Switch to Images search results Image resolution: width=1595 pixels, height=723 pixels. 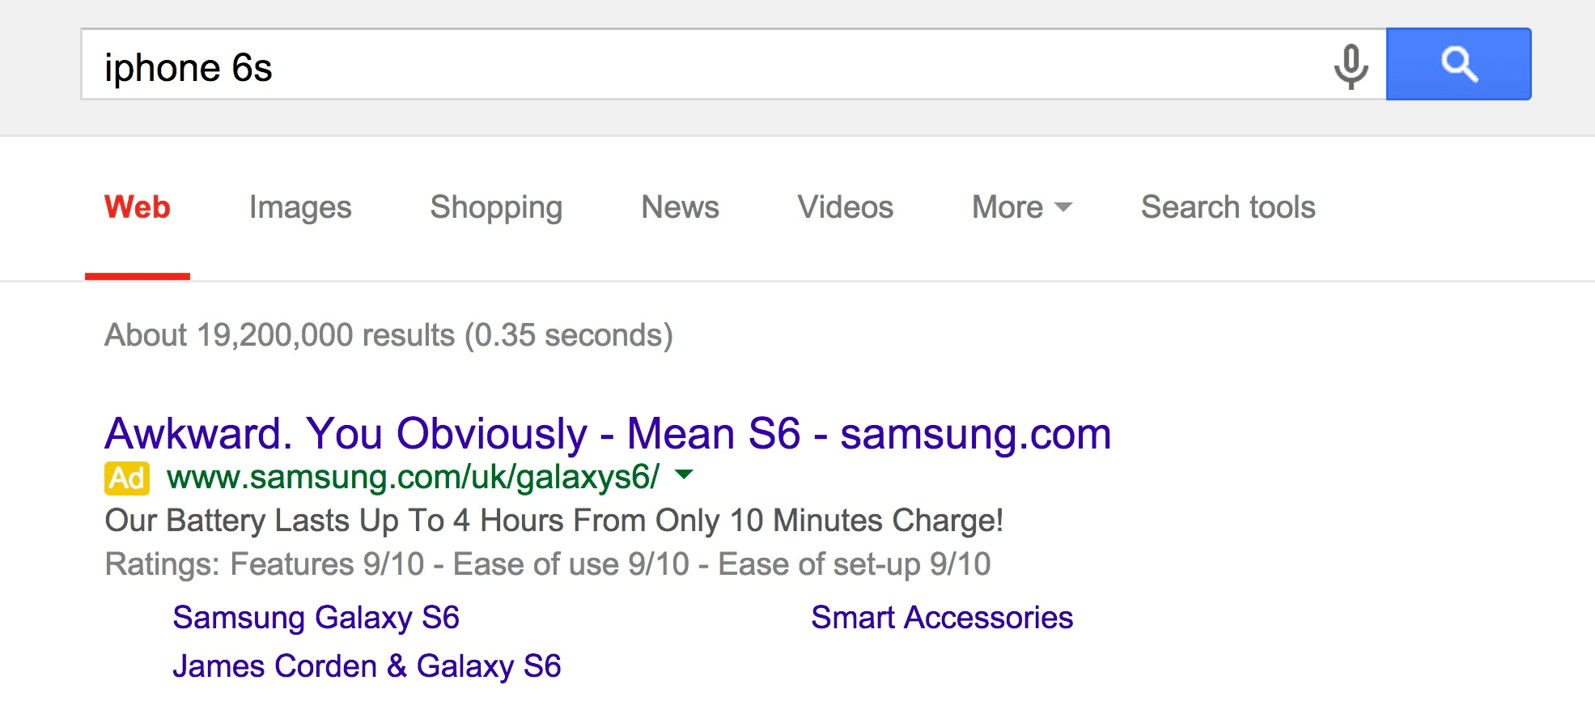pos(299,207)
